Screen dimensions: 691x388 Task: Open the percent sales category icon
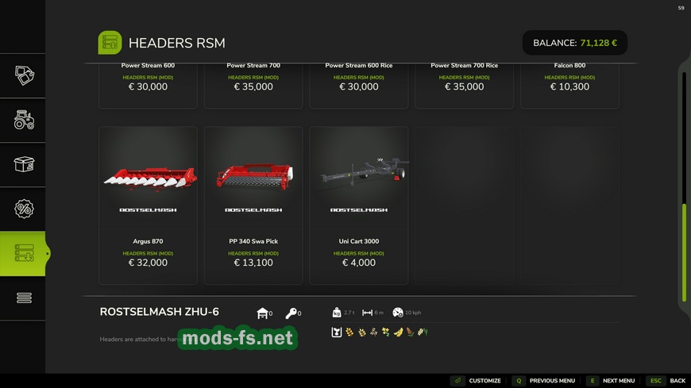click(24, 209)
